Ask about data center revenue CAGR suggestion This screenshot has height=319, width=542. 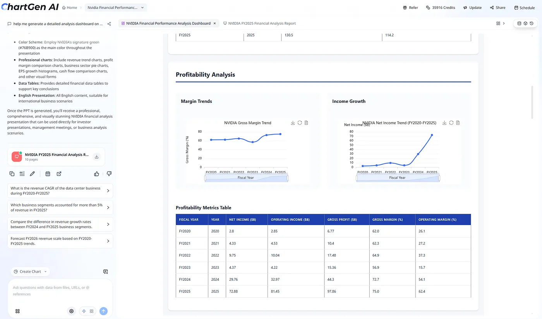(x=60, y=191)
